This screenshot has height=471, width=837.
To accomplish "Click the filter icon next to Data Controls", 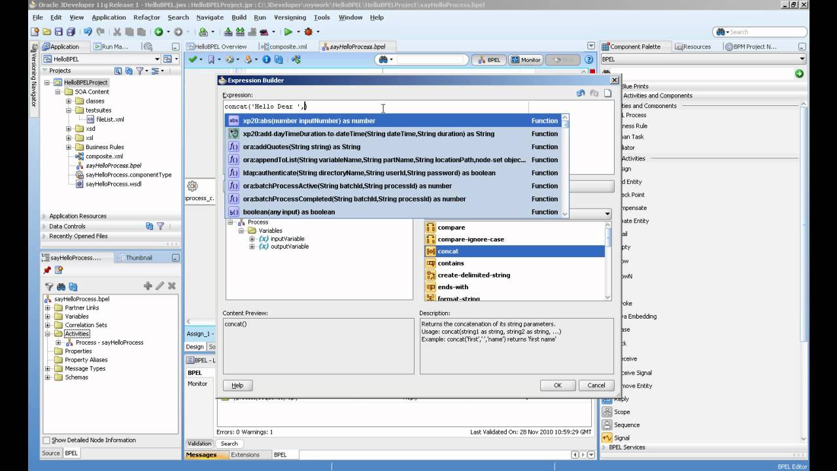I will coord(160,226).
